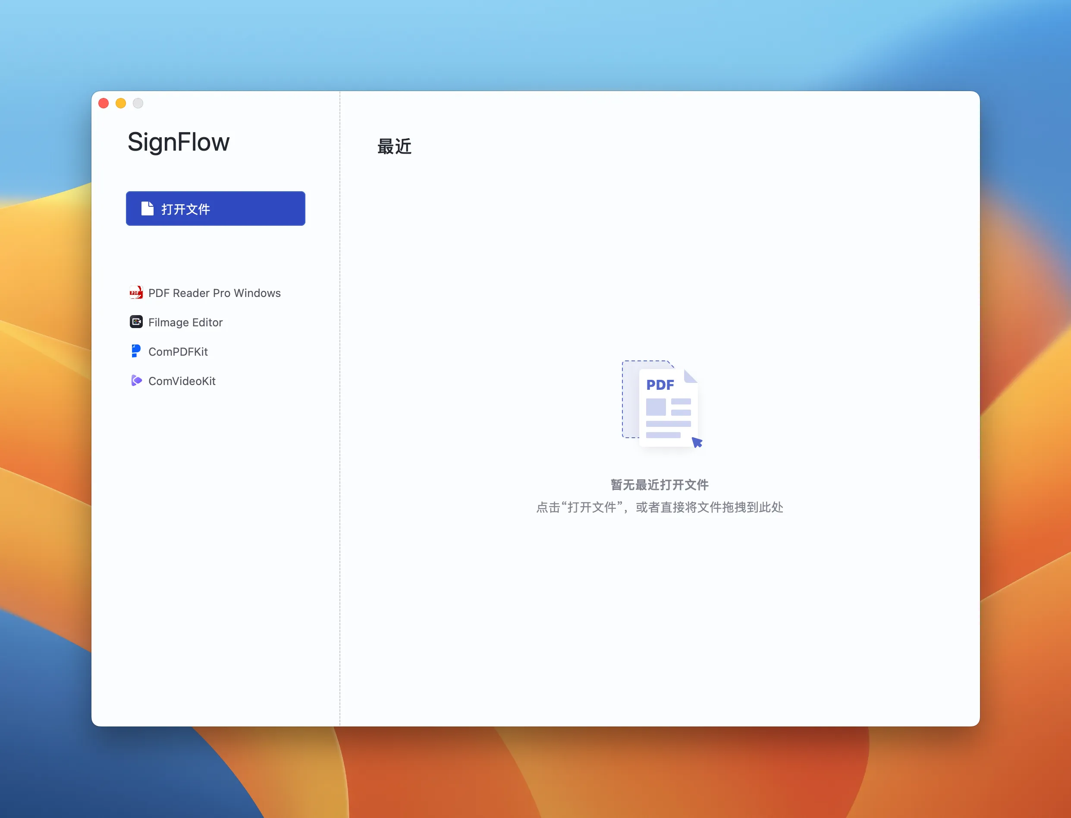Click the PDF Reader Pro Windows icon
Image resolution: width=1071 pixels, height=818 pixels.
tap(136, 293)
